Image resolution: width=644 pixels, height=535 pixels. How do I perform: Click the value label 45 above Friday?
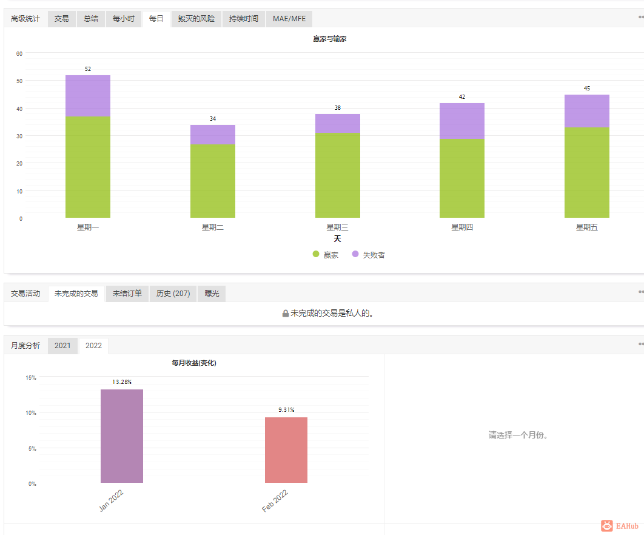tap(587, 89)
